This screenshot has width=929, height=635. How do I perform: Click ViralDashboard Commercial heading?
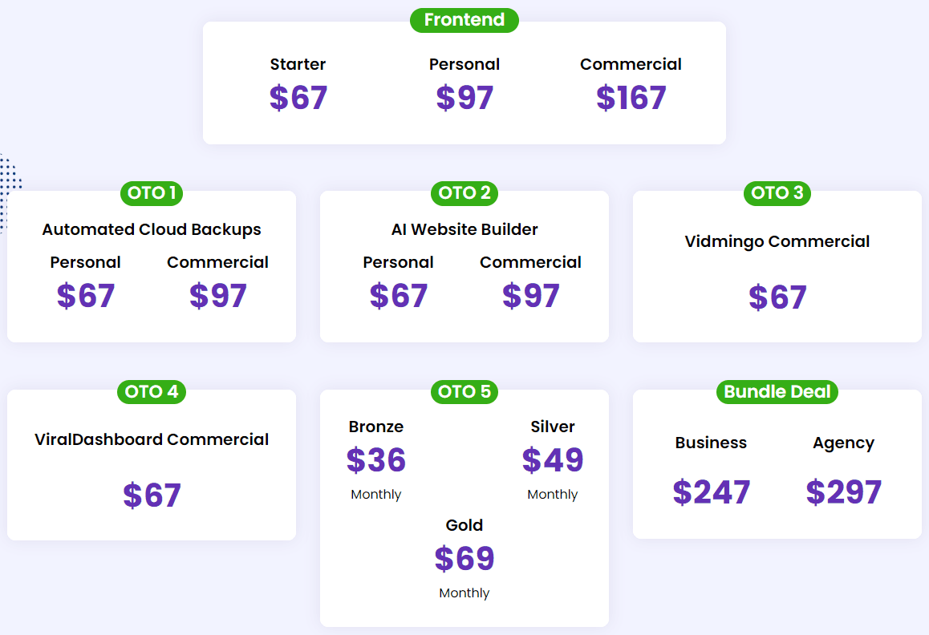tap(152, 439)
